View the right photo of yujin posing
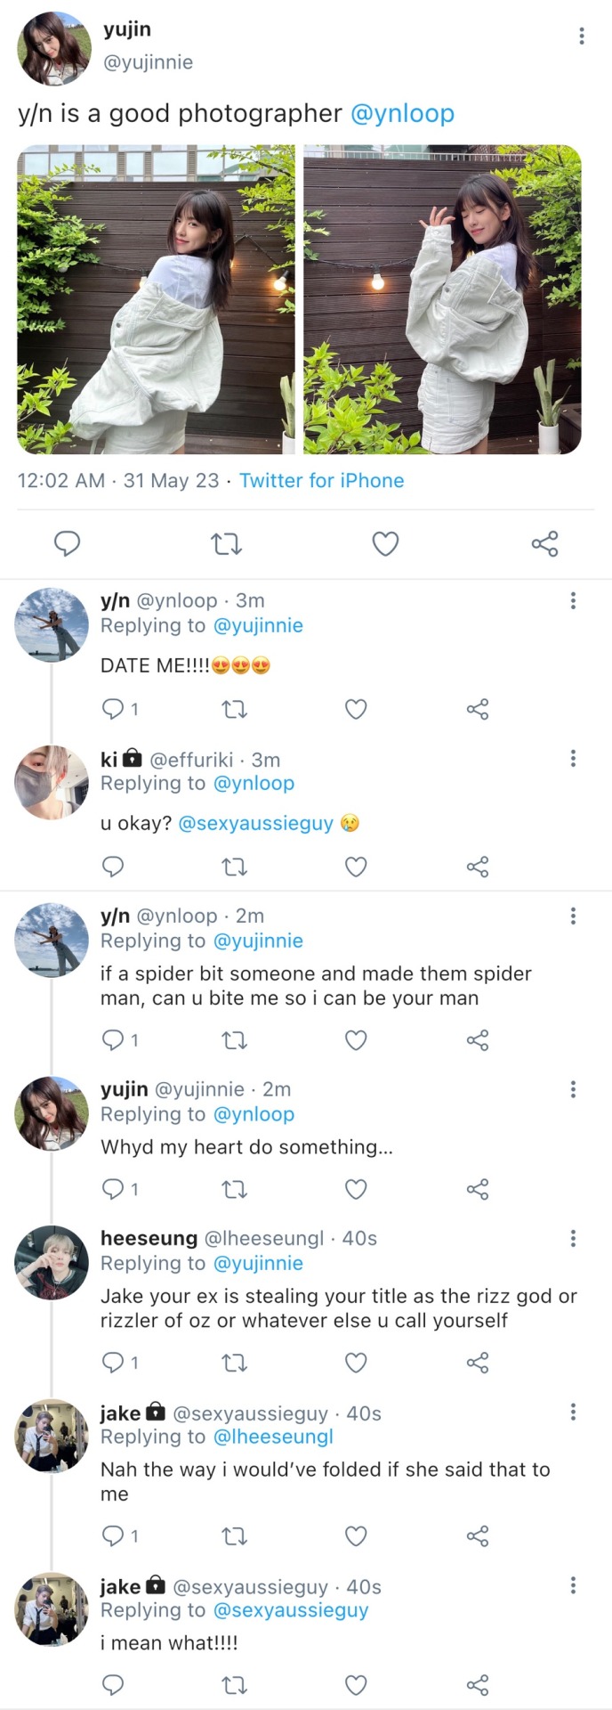 point(442,299)
